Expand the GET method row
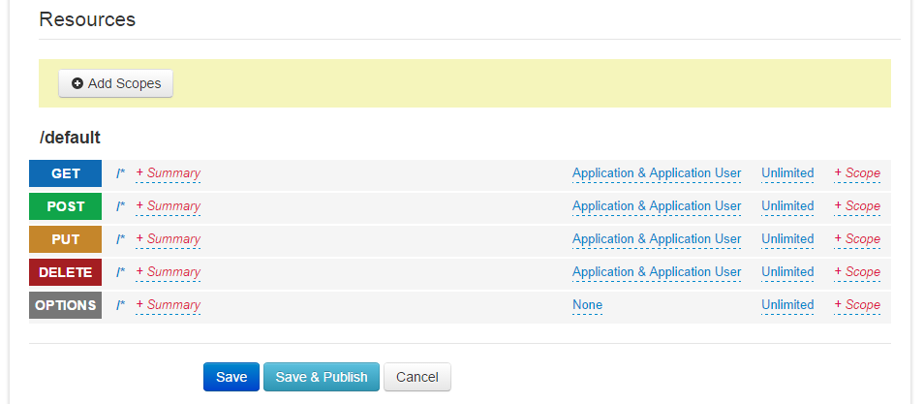The width and height of the screenshot is (924, 404). [65, 173]
